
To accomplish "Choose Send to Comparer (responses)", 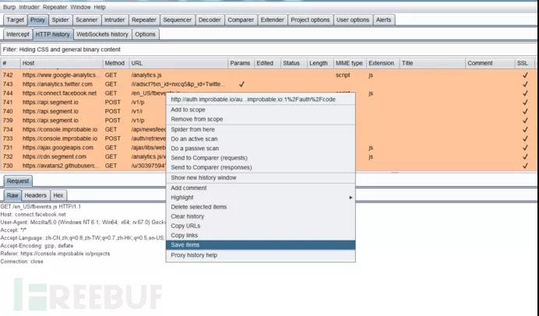I will (261, 167).
